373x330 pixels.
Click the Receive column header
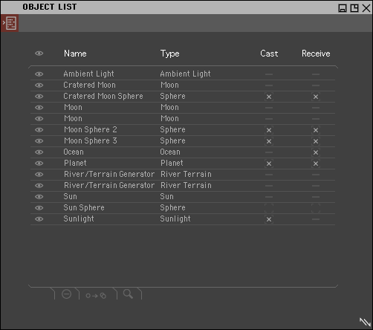coord(316,54)
